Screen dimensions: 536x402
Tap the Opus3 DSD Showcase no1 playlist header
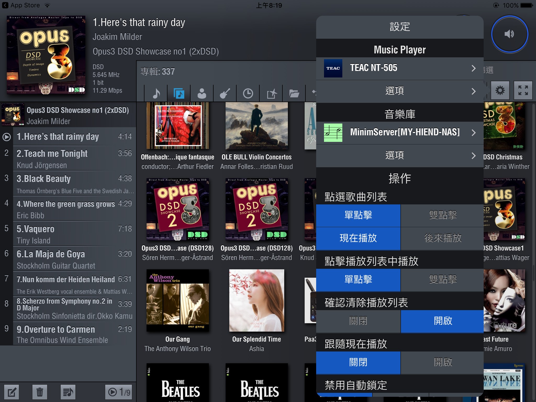click(68, 115)
